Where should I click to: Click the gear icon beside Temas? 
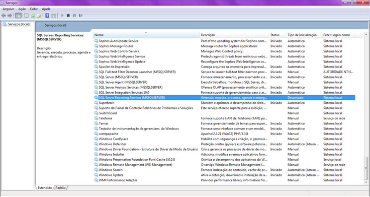point(96,123)
